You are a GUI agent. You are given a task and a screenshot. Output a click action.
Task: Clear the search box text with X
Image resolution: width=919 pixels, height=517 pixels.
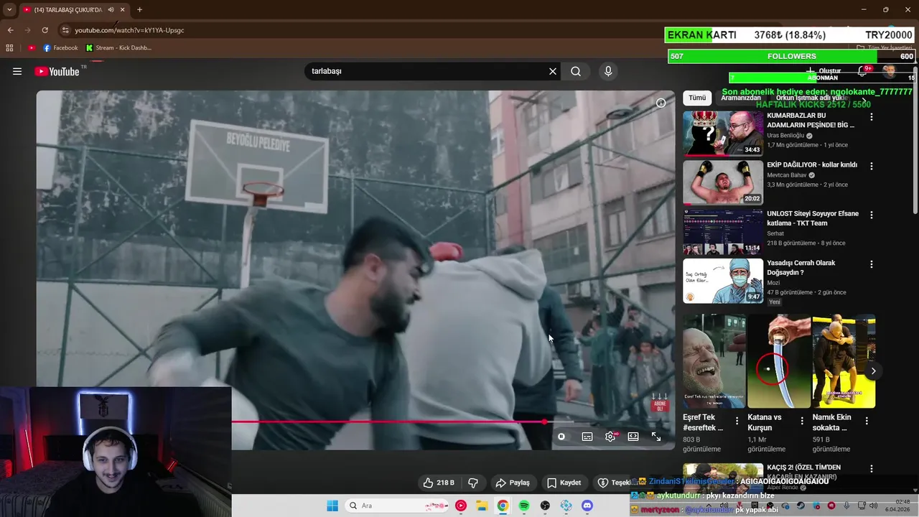[x=553, y=71]
